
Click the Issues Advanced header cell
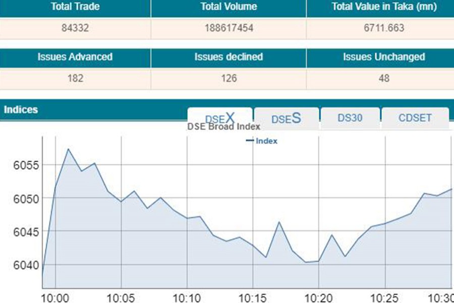75,57
